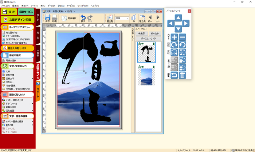The height and width of the screenshot is (152, 255).
Task: Expand the デザインツール submenu in the sidebar
Action: pos(32,103)
